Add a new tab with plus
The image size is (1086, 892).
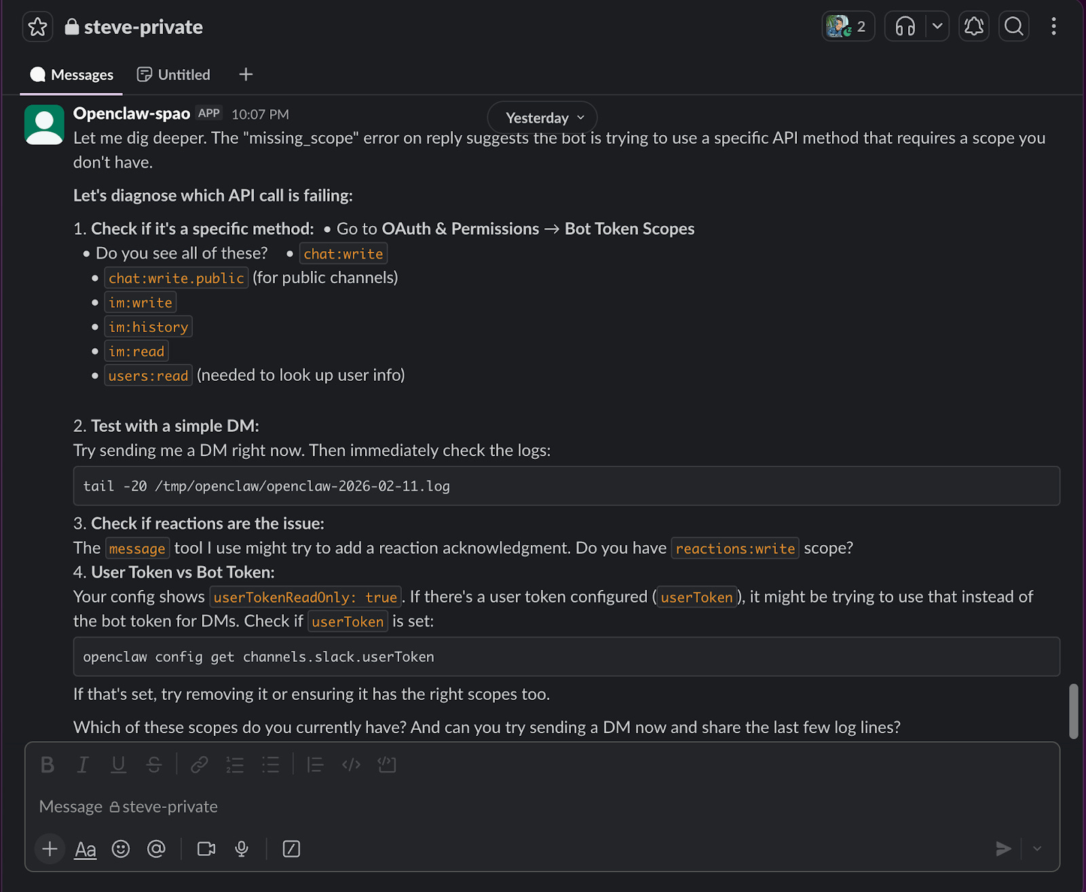(246, 75)
